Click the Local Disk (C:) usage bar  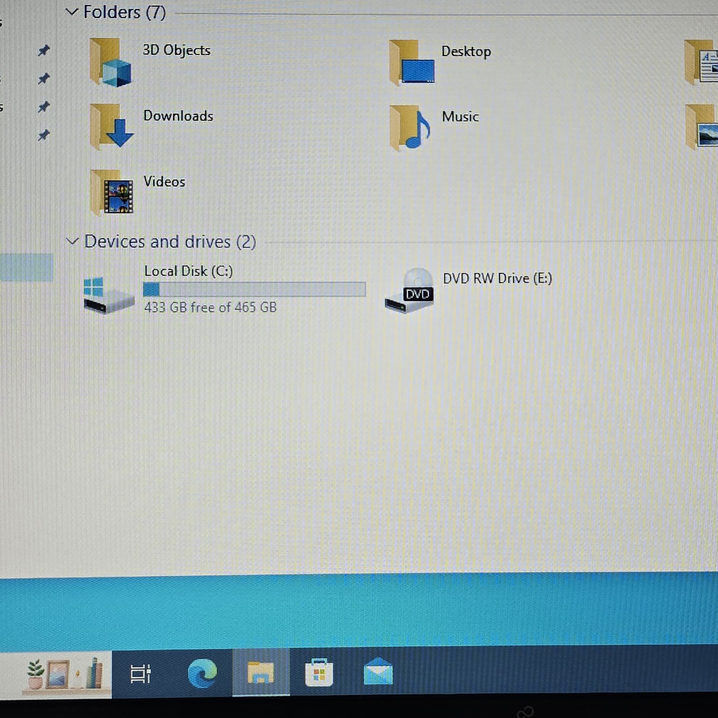(254, 289)
